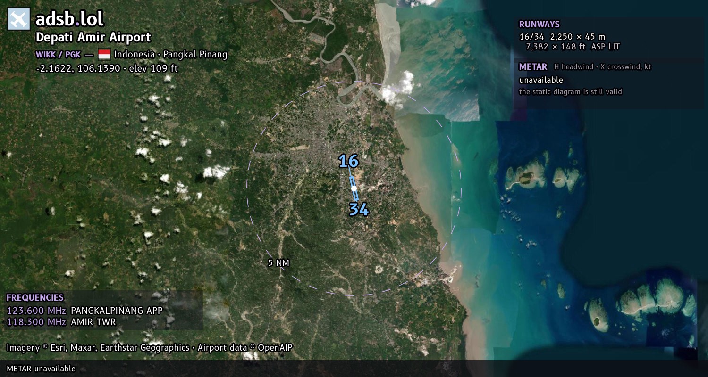Click the FREQUENCIES panel heading
This screenshot has height=377, width=708.
pos(35,298)
